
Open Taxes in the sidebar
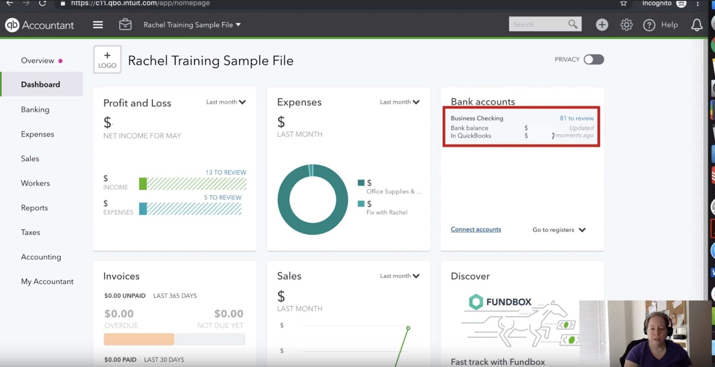[x=30, y=232]
